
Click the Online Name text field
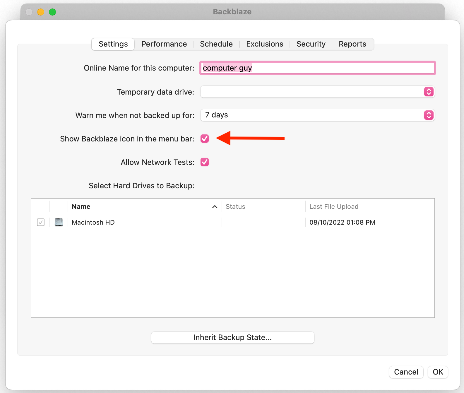tap(318, 68)
